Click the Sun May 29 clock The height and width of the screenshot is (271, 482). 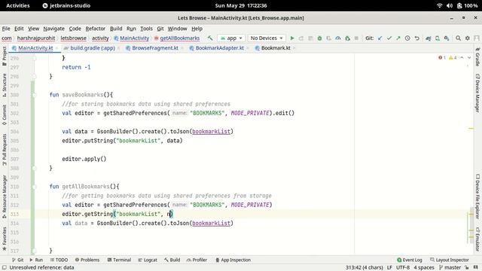[241, 5]
